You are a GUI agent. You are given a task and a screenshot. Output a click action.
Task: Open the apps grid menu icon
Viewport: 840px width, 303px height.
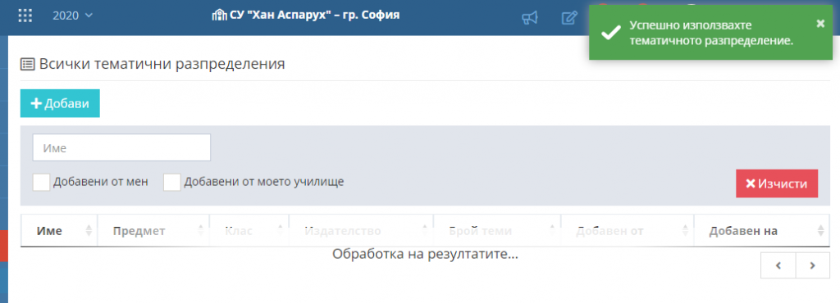25,16
